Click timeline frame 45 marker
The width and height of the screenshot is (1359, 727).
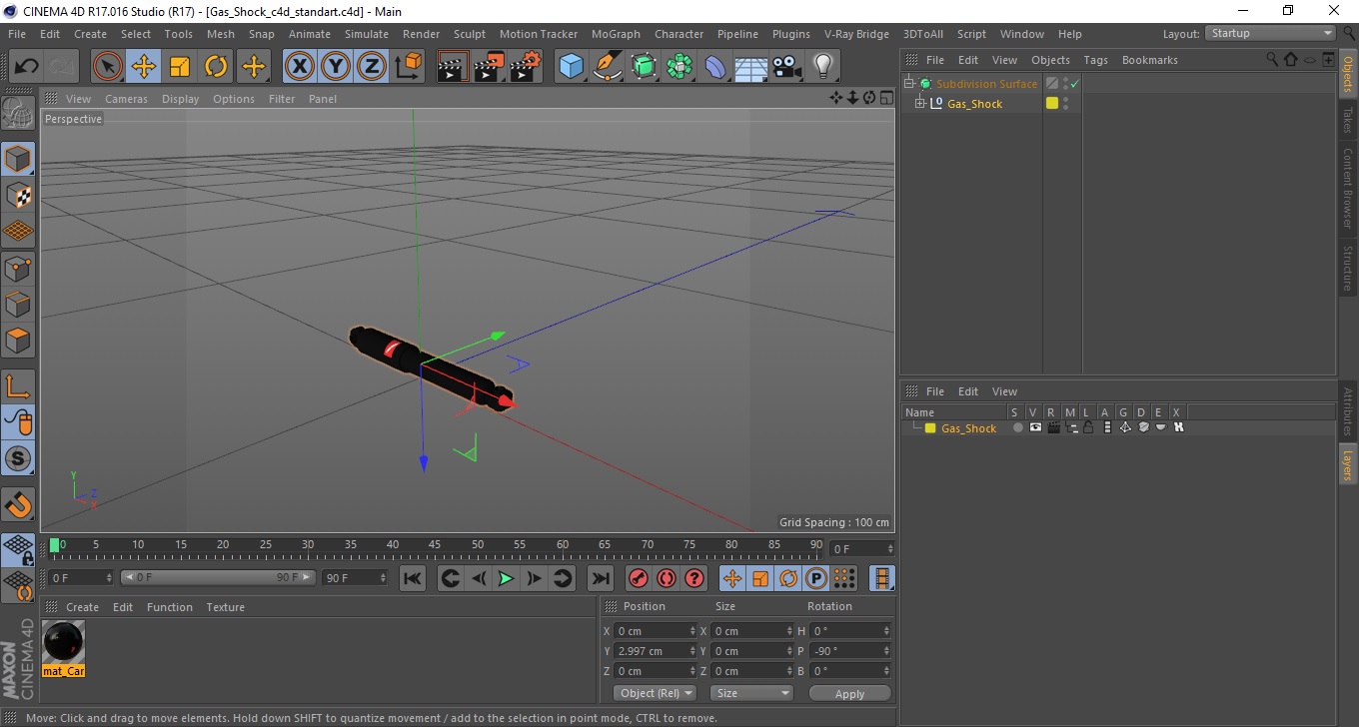[x=435, y=545]
